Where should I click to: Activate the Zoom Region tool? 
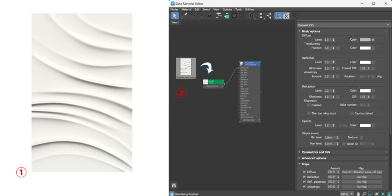click(x=370, y=194)
